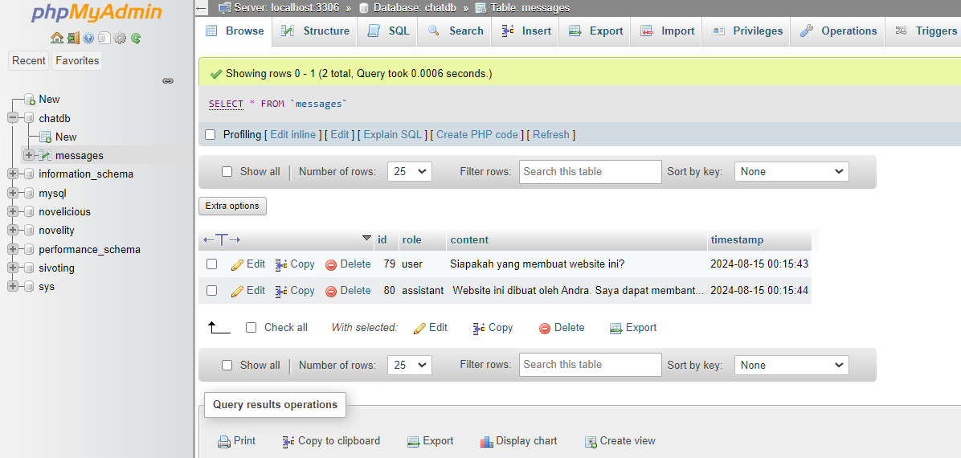Switch to the Structure tab

[x=314, y=31]
